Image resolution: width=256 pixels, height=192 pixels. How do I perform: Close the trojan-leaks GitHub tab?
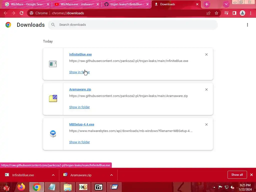click(147, 4)
